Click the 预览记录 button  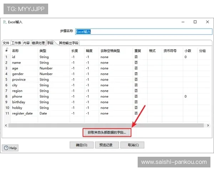pyautogui.click(x=107, y=145)
